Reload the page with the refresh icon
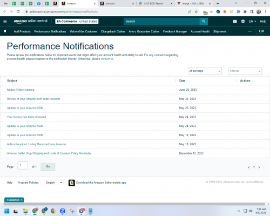The width and height of the screenshot is (270, 216). click(18, 12)
